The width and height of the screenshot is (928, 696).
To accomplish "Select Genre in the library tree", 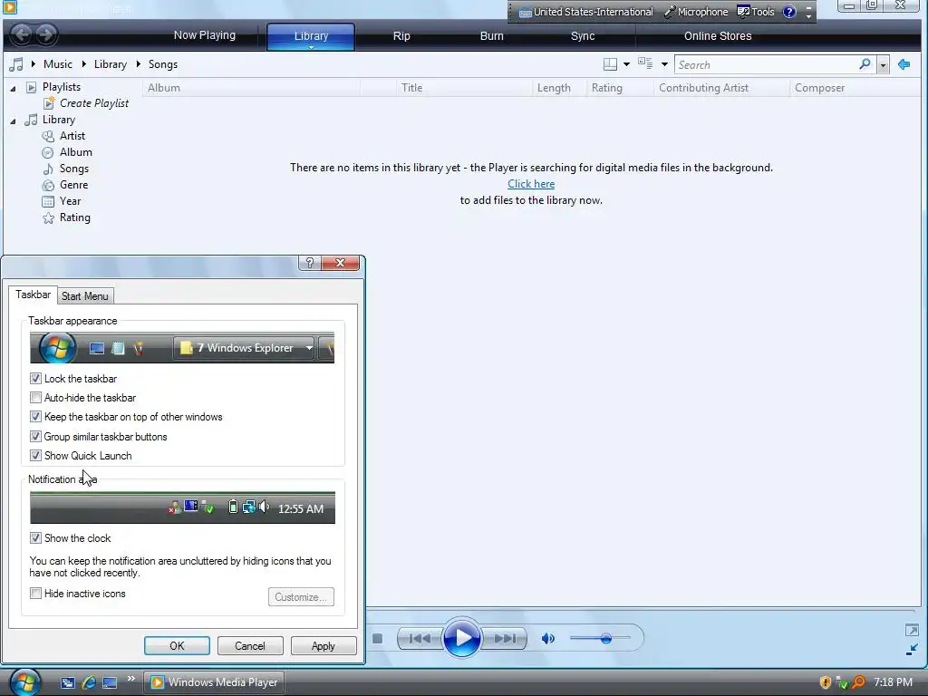I will (x=73, y=185).
